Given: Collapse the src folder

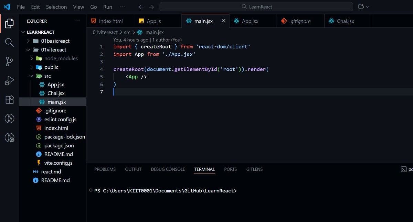Looking at the screenshot, I should (32, 76).
